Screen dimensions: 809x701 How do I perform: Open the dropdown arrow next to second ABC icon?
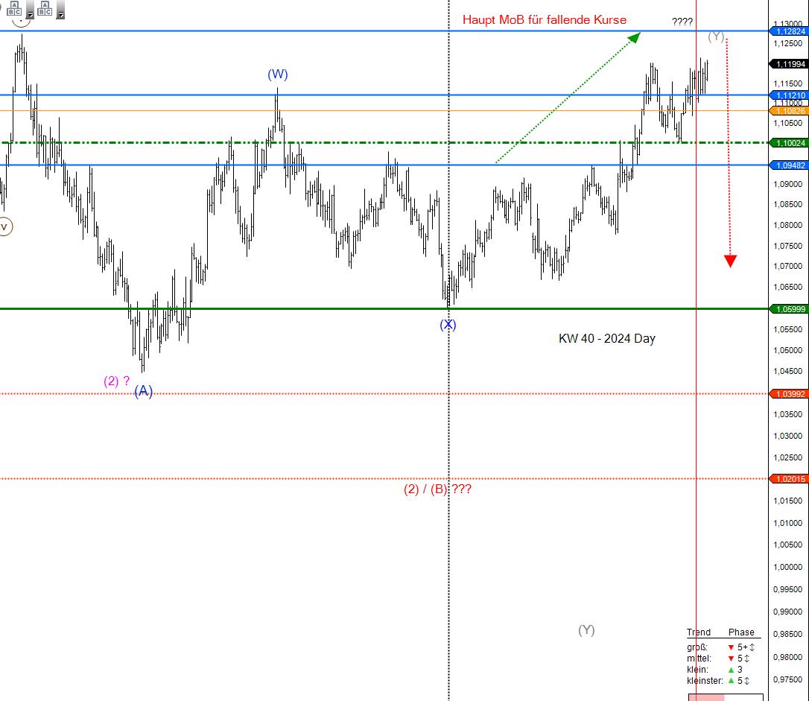(x=60, y=15)
